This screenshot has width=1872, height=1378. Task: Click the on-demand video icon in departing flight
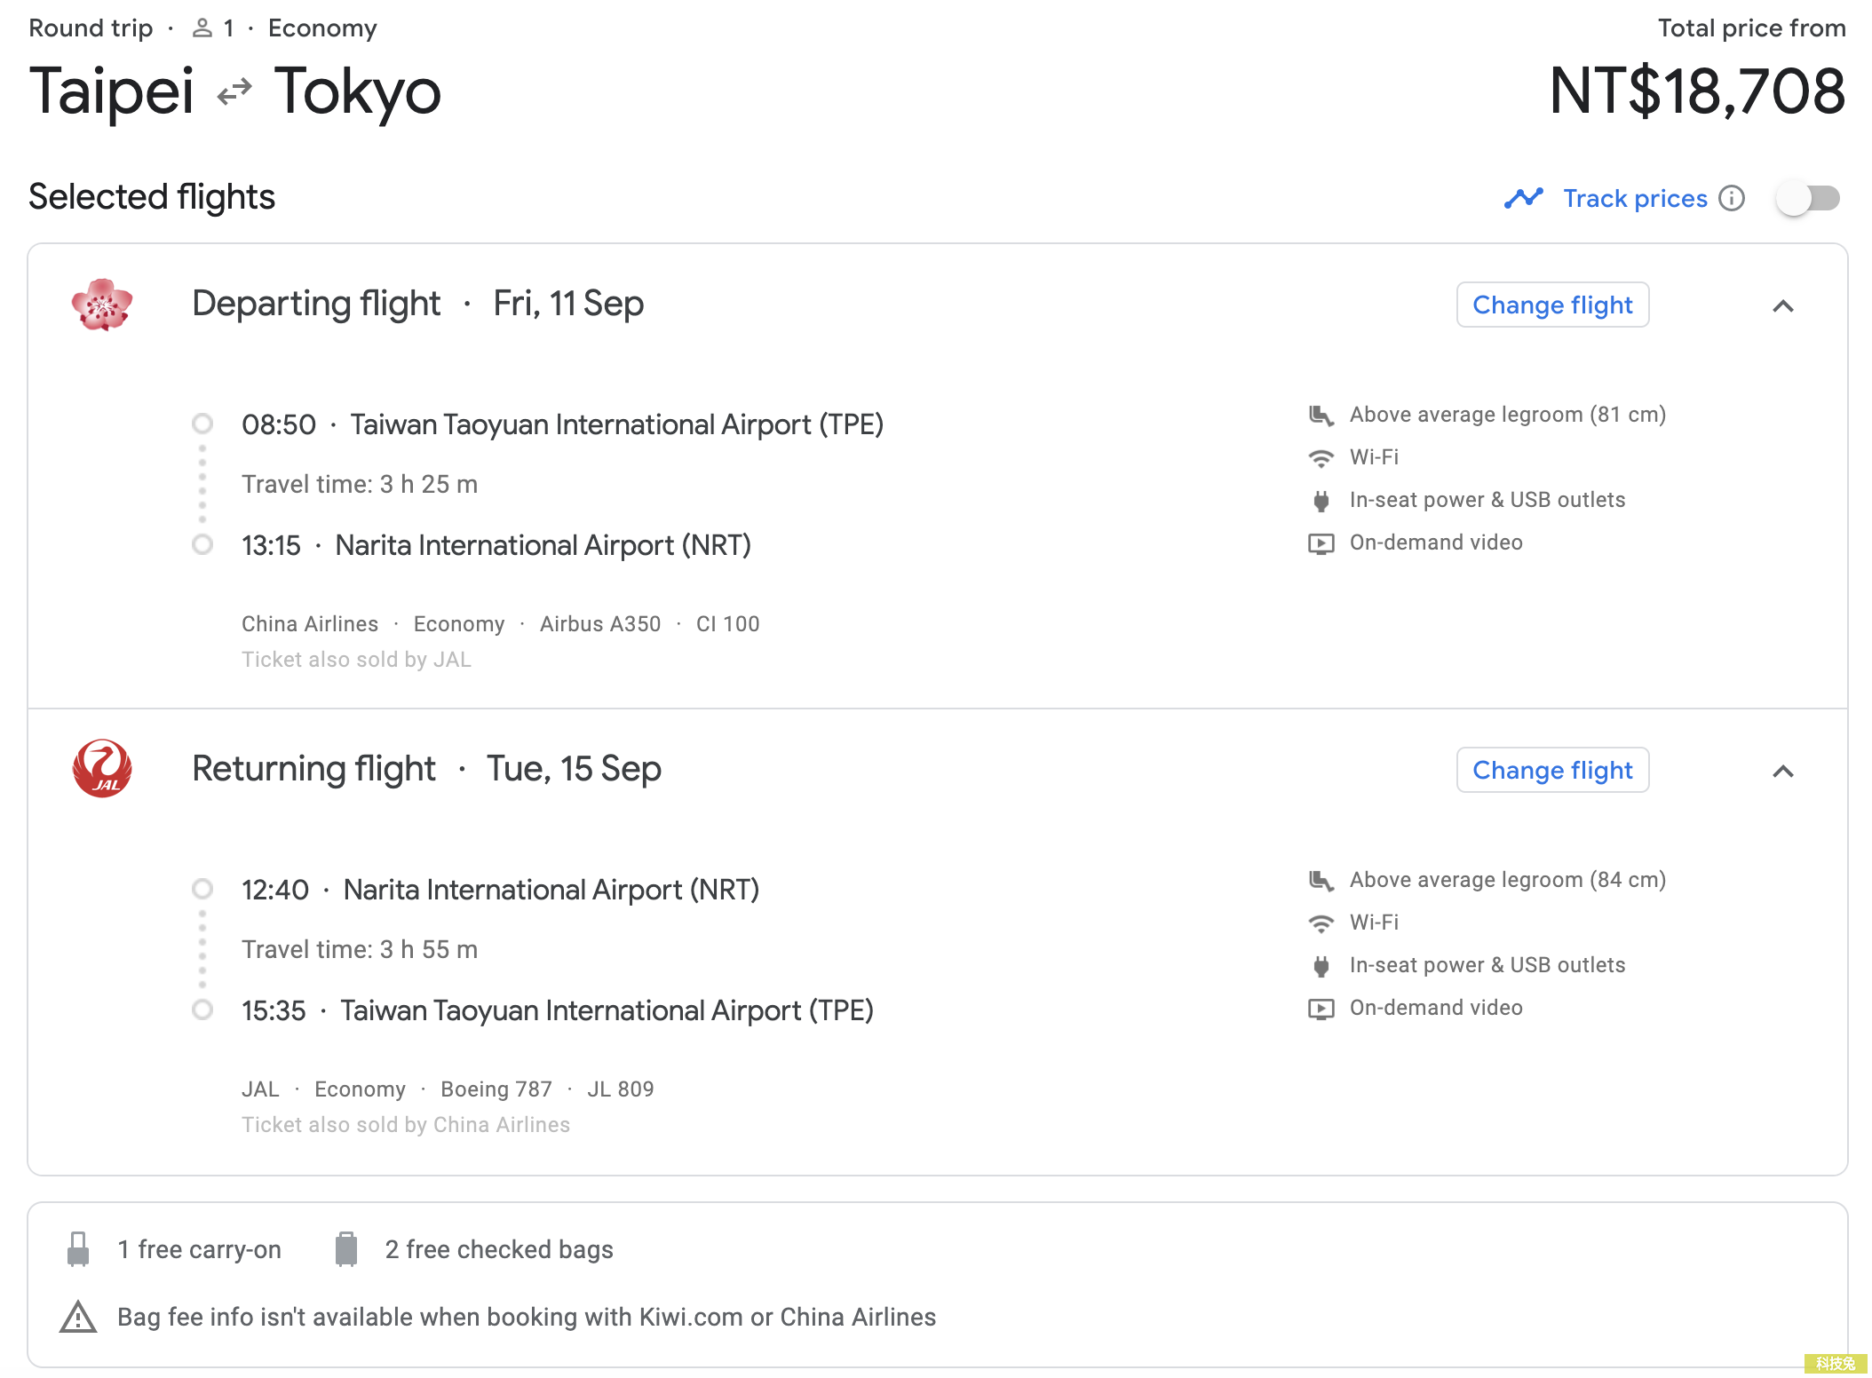(x=1321, y=543)
